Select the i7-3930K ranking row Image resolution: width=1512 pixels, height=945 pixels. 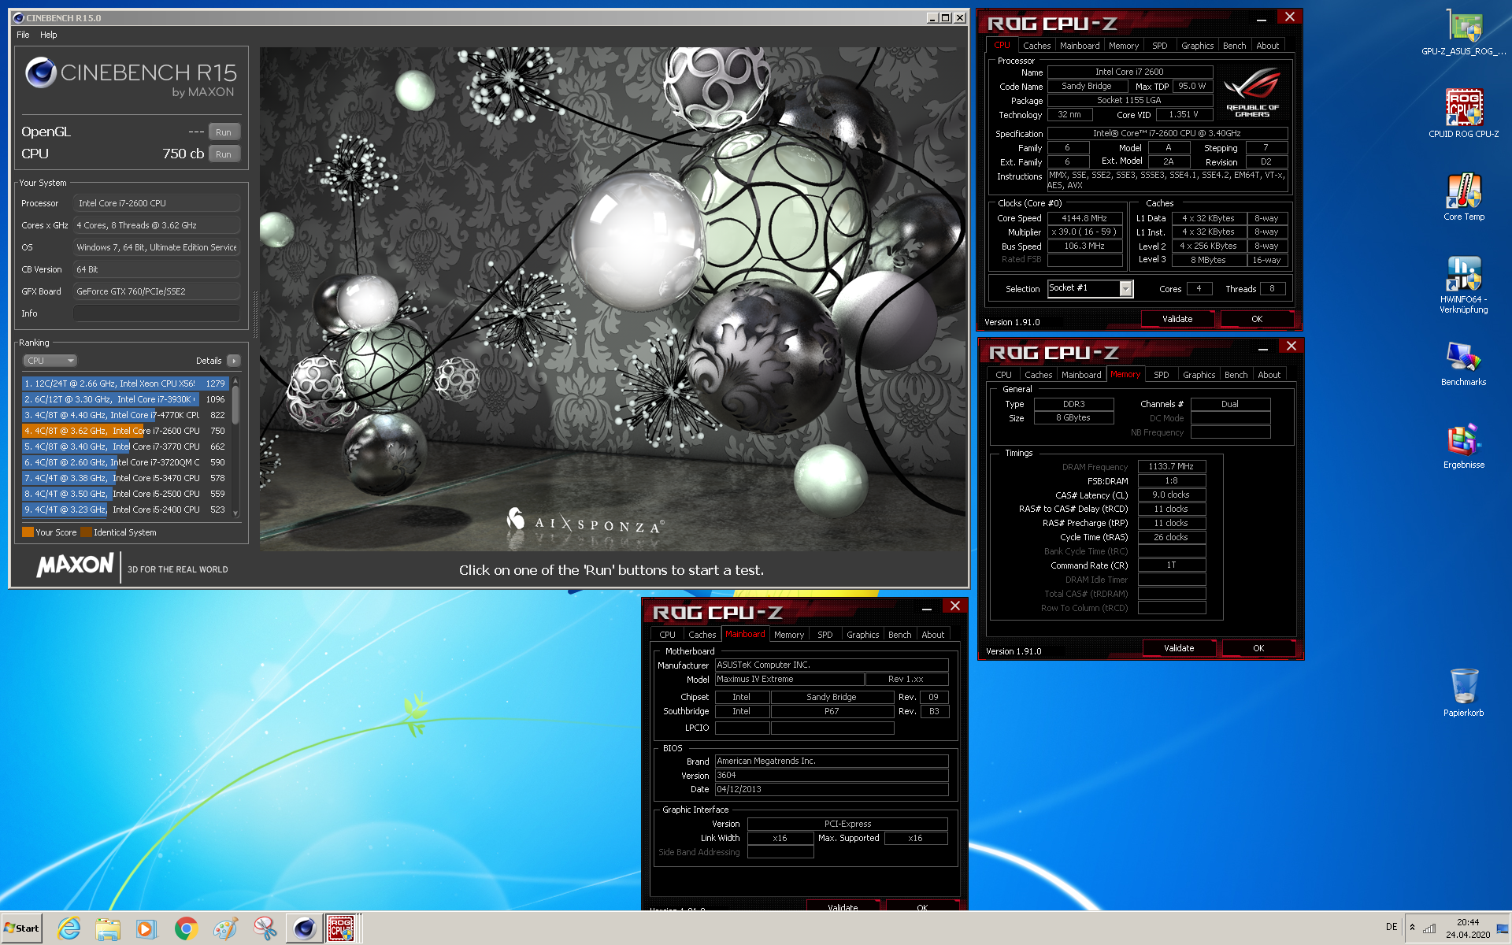[x=125, y=399]
